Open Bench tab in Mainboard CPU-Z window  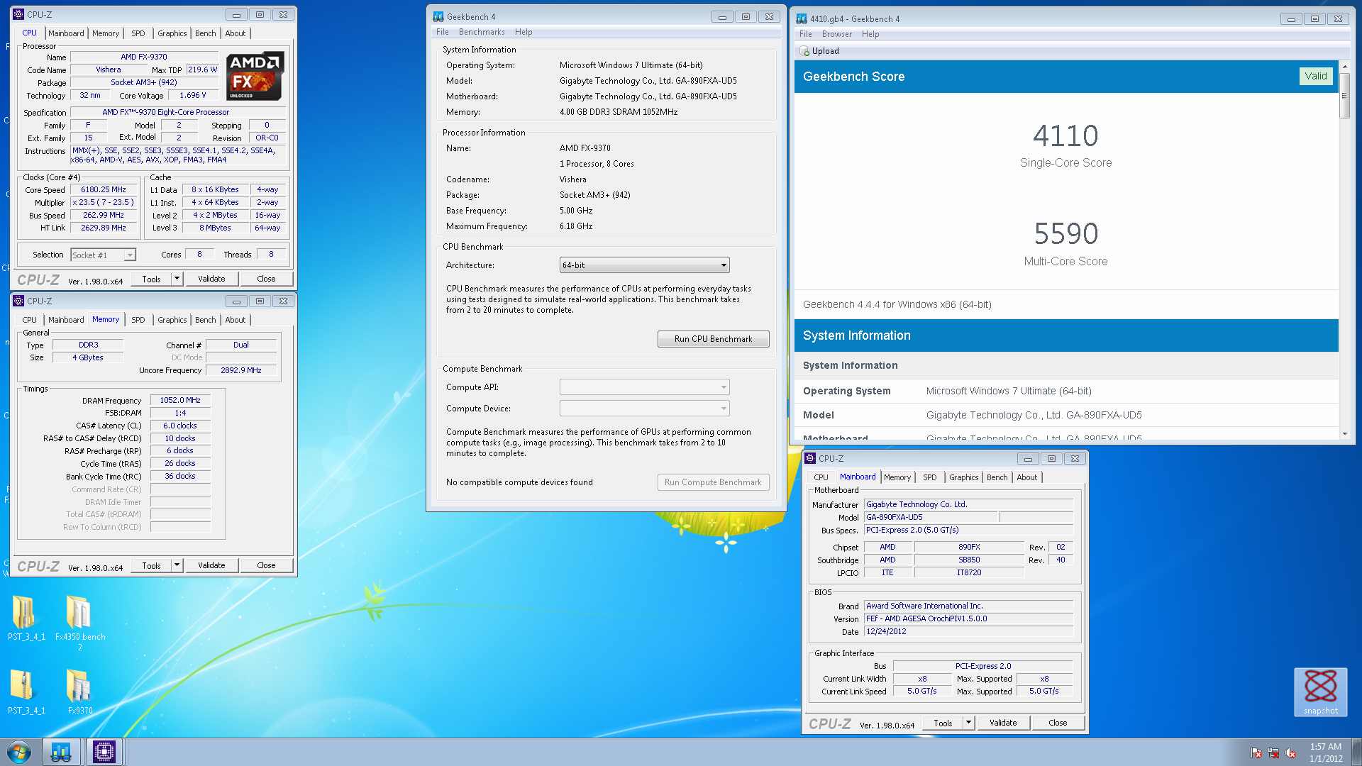997,477
